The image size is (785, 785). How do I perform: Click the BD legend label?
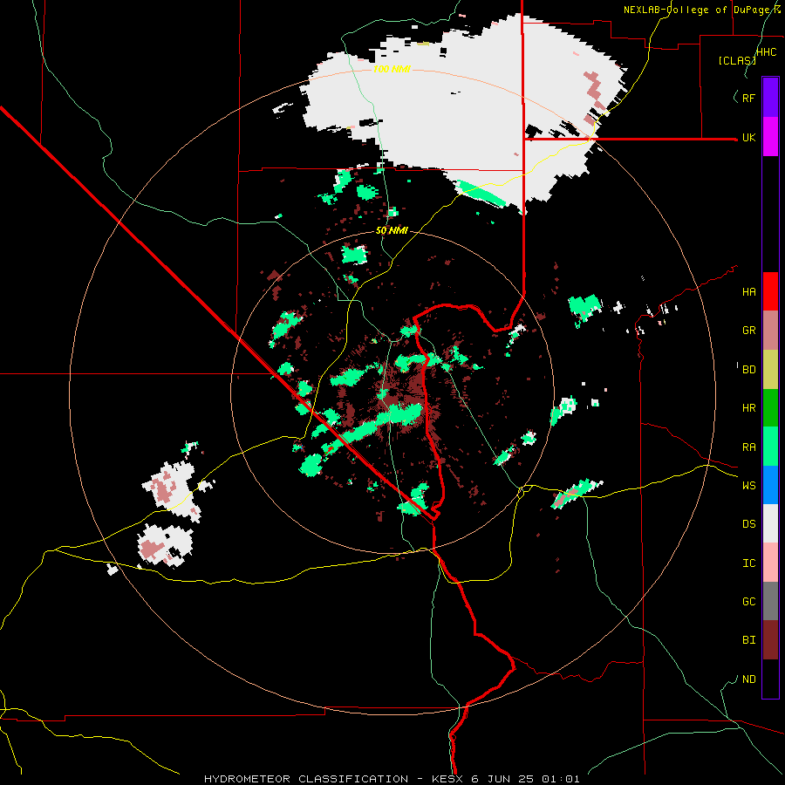(748, 370)
